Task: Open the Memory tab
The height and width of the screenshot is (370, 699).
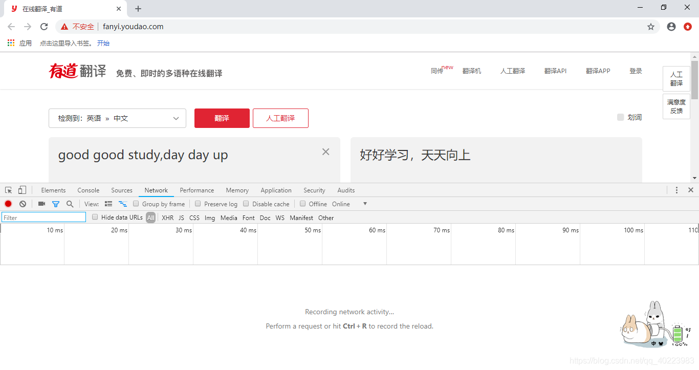Action: (237, 190)
